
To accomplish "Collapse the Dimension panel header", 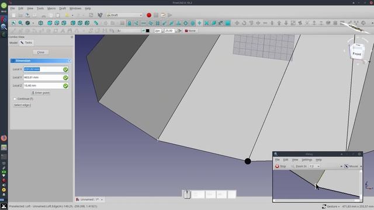I will (x=69, y=61).
